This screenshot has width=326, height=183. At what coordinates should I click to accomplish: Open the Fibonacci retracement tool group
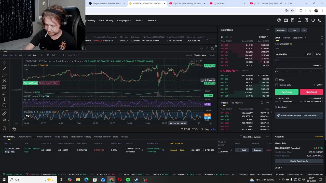(4, 75)
